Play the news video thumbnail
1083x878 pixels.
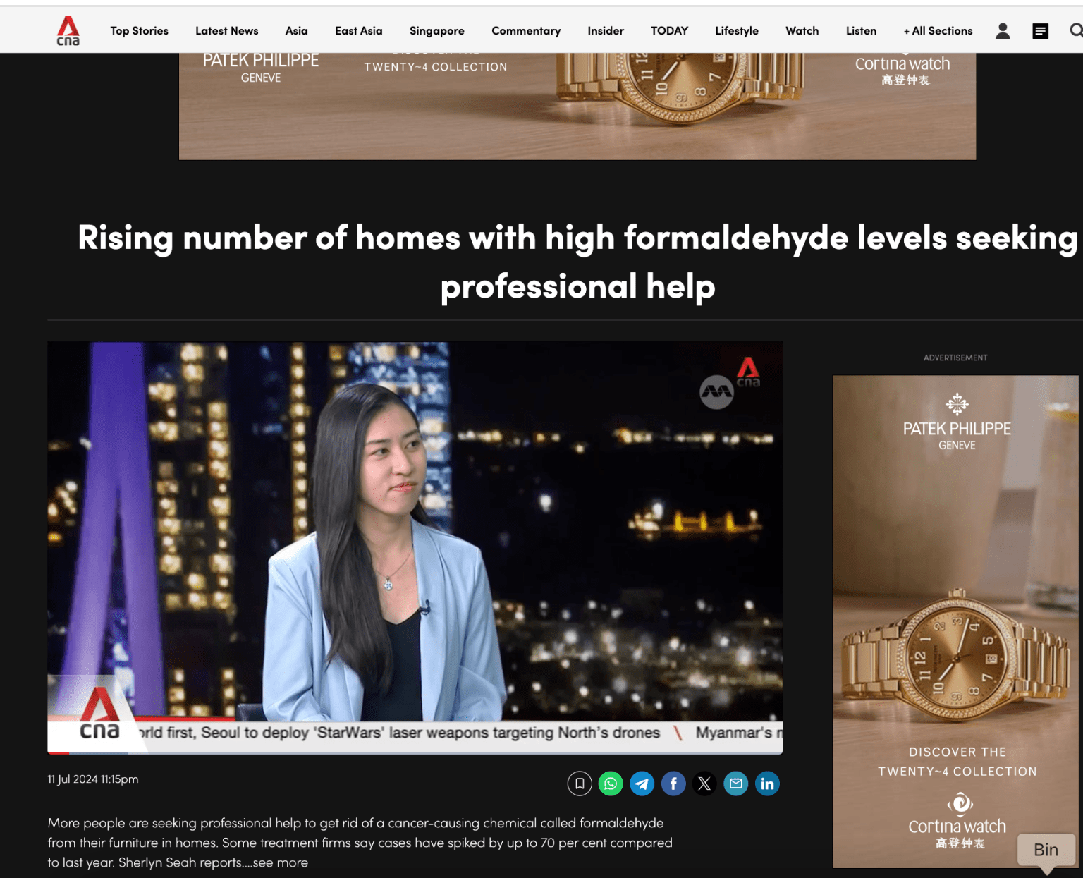point(415,547)
